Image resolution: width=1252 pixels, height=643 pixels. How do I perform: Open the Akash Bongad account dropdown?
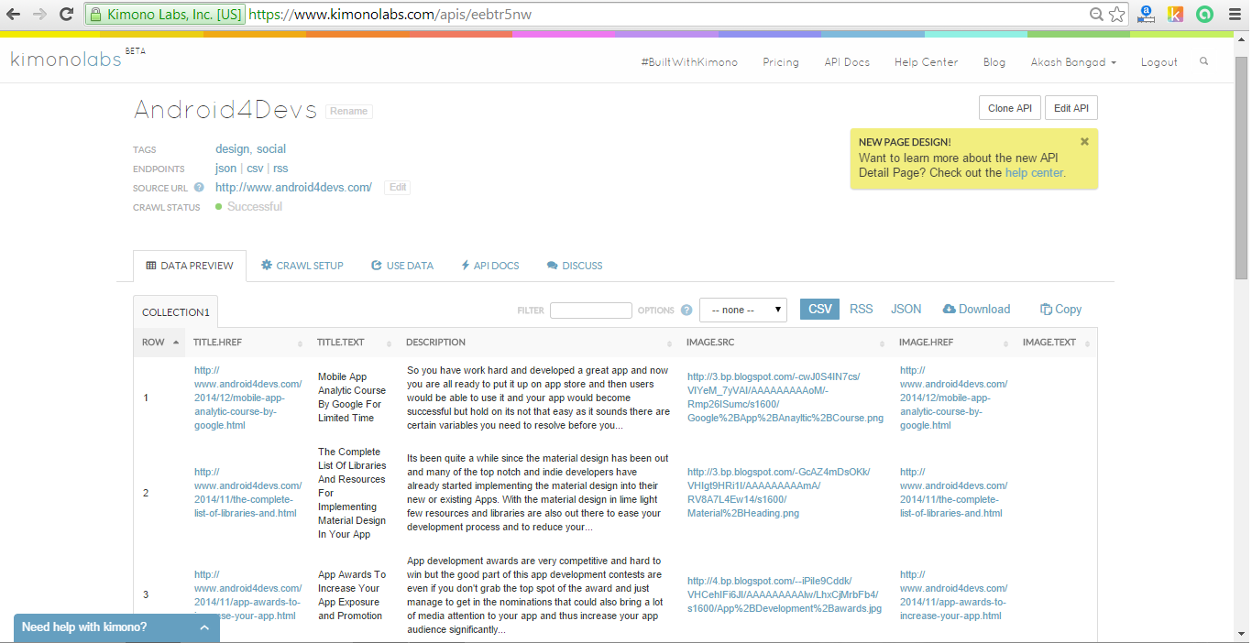(x=1073, y=62)
